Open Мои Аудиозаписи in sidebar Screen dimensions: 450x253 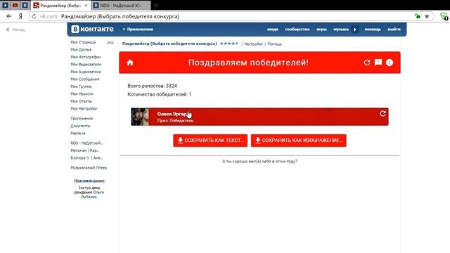coord(86,72)
